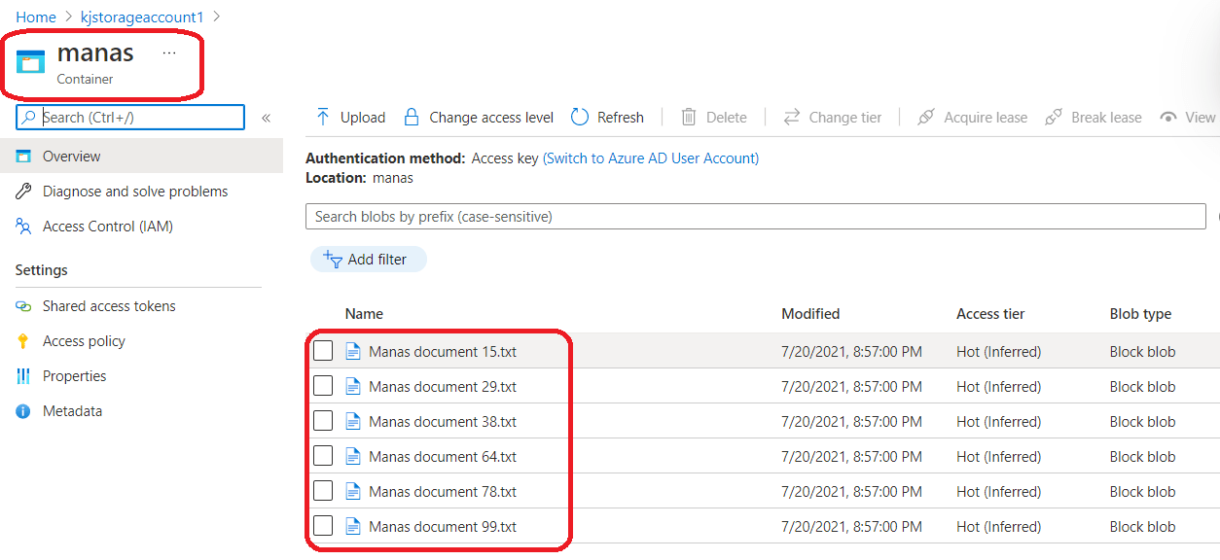Open blob Manas document 64.txt
Screen dimensions: 1220x560
443,456
